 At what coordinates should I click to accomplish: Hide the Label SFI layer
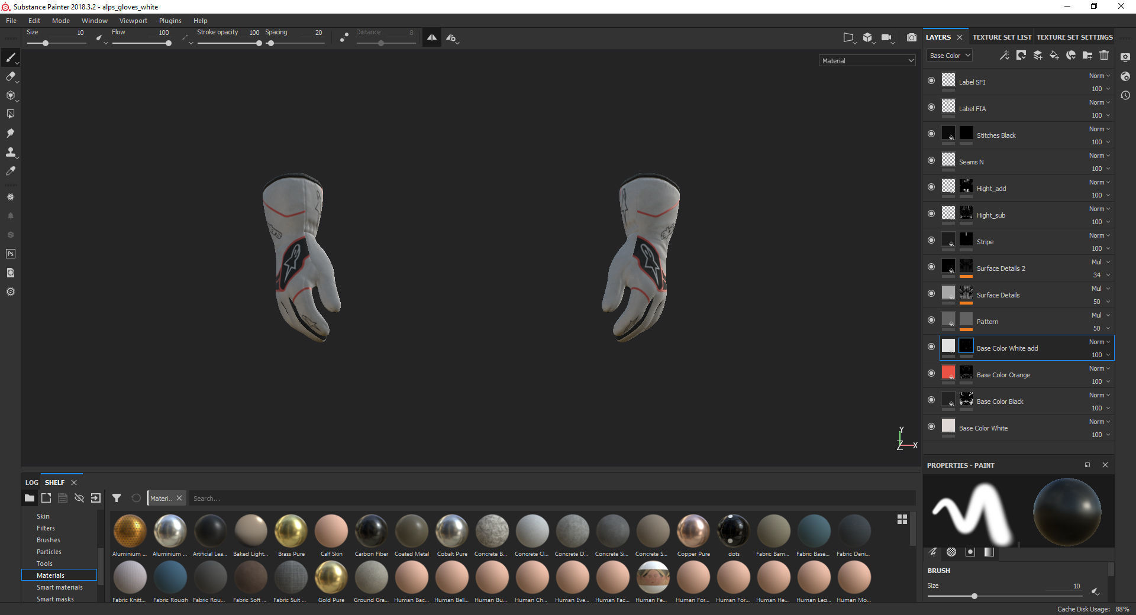click(x=931, y=80)
